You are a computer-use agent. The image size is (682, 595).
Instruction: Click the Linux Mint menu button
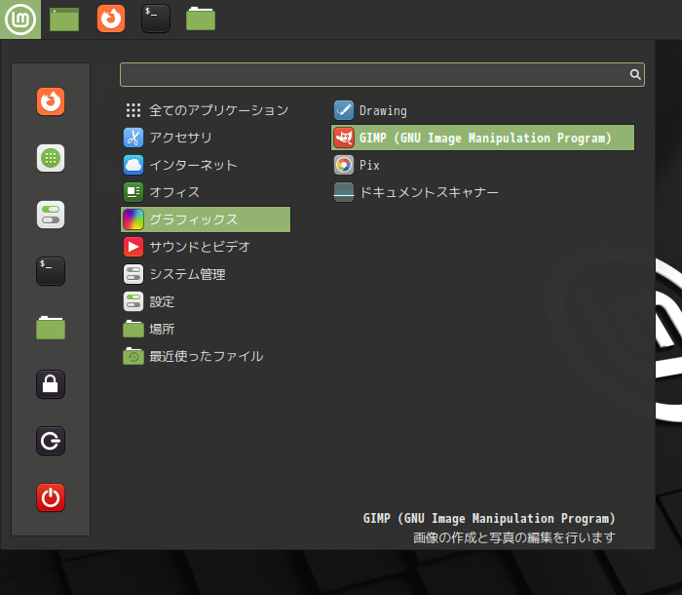click(x=20, y=20)
